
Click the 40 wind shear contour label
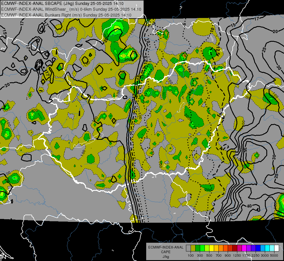click(249, 206)
